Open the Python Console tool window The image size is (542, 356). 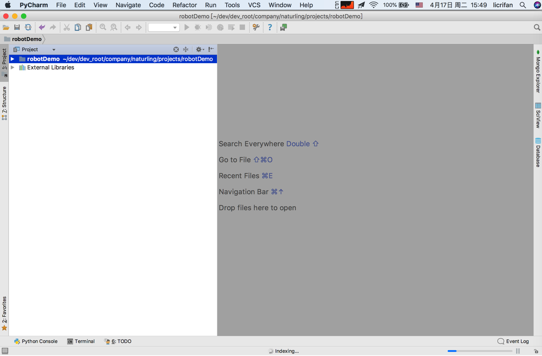[36, 341]
